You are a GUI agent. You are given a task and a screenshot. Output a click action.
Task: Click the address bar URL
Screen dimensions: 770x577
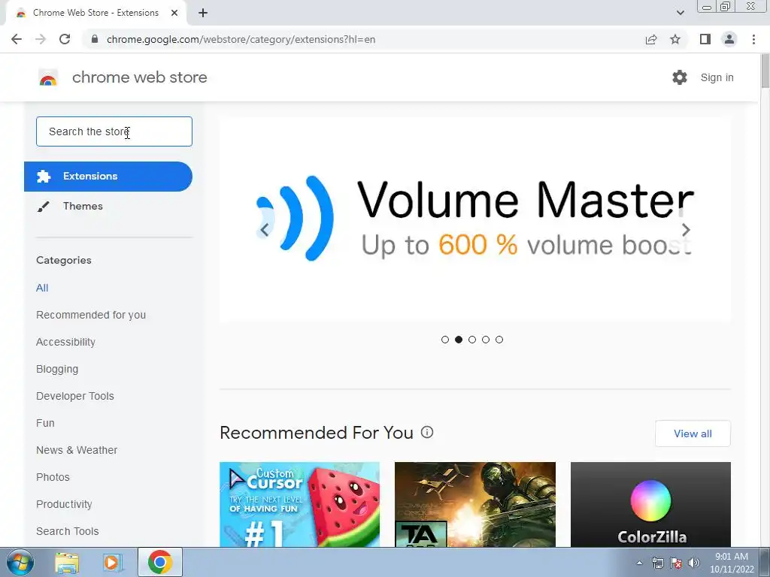[x=241, y=39]
